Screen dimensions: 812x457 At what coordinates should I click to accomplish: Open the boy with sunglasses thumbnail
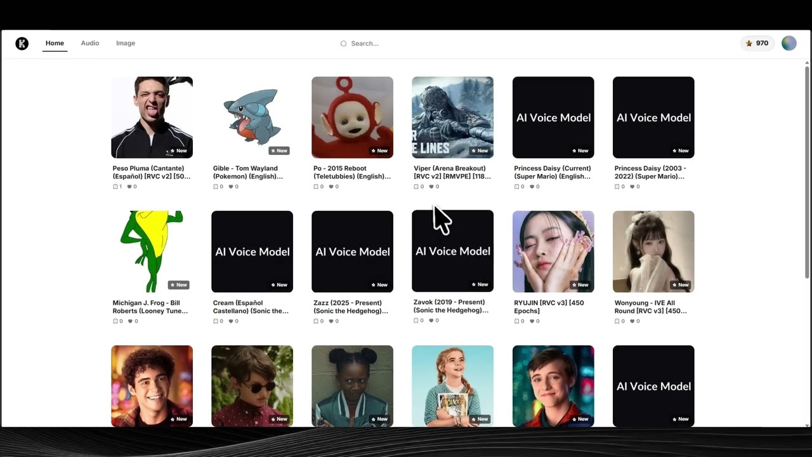[252, 386]
